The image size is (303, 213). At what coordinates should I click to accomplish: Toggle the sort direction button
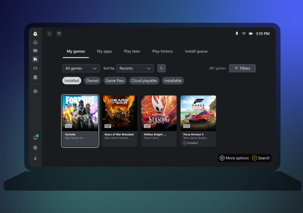(x=161, y=68)
